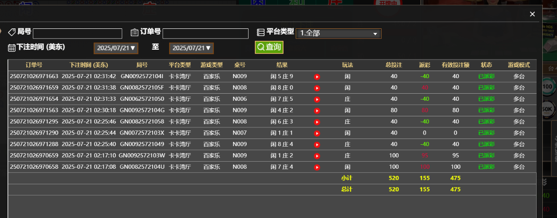Screen dimensions: 557x218
Task: Click the 订单号 order number input field
Action: point(205,34)
